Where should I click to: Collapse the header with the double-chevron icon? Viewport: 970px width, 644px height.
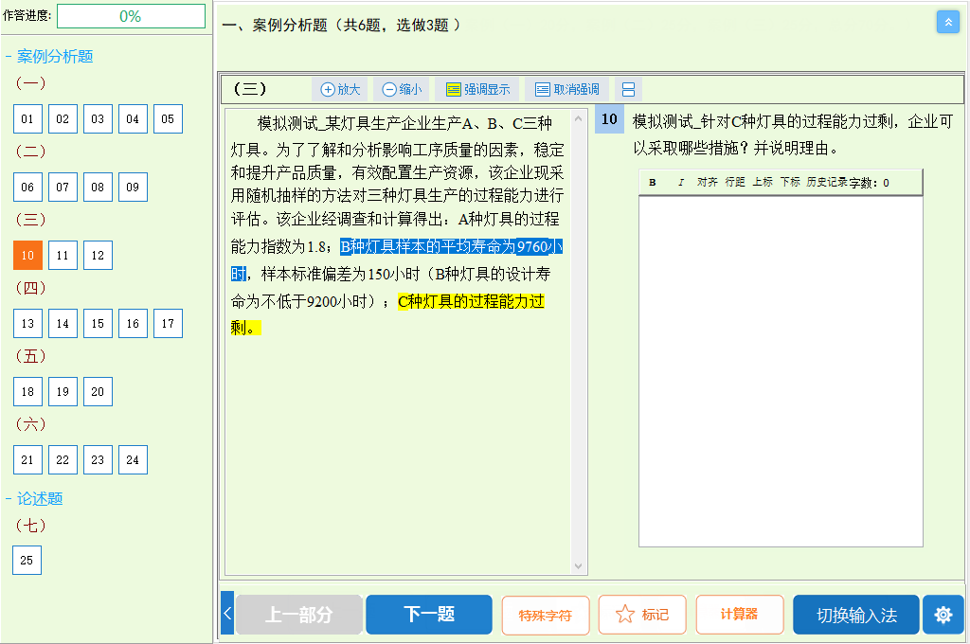948,22
